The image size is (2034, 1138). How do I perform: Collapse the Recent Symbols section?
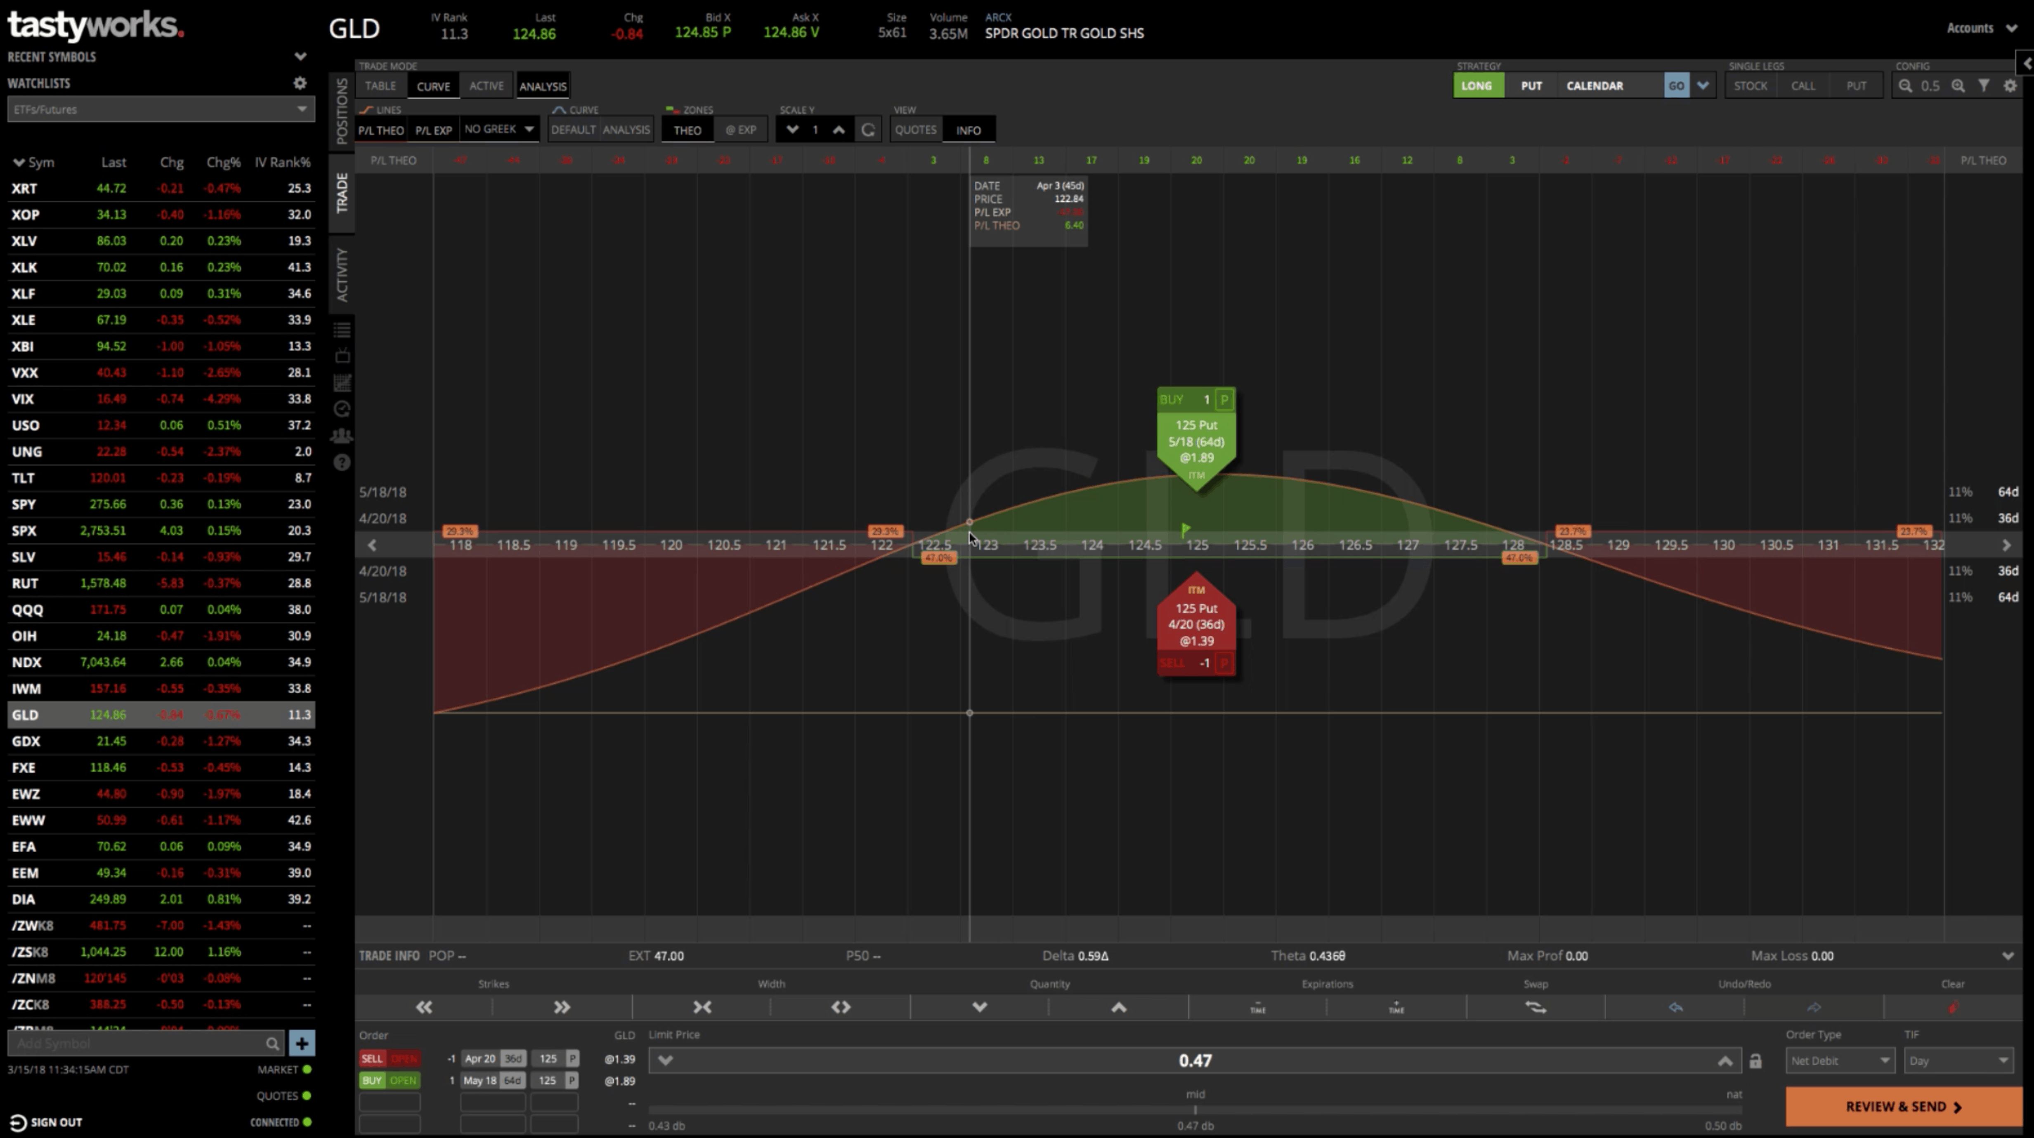point(300,57)
